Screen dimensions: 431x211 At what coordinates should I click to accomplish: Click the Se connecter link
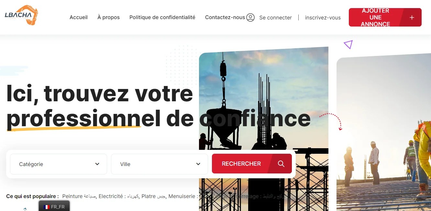pyautogui.click(x=275, y=18)
